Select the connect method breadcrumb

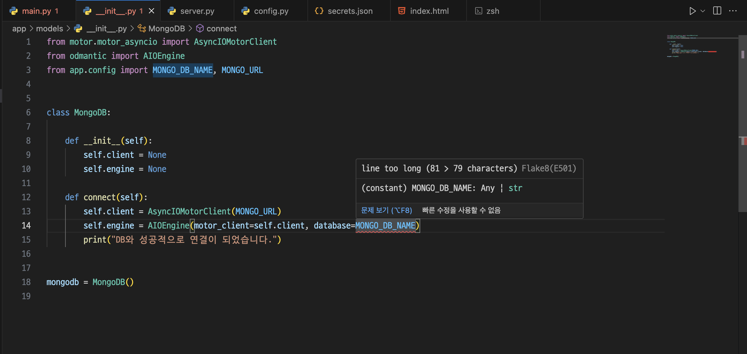221,29
